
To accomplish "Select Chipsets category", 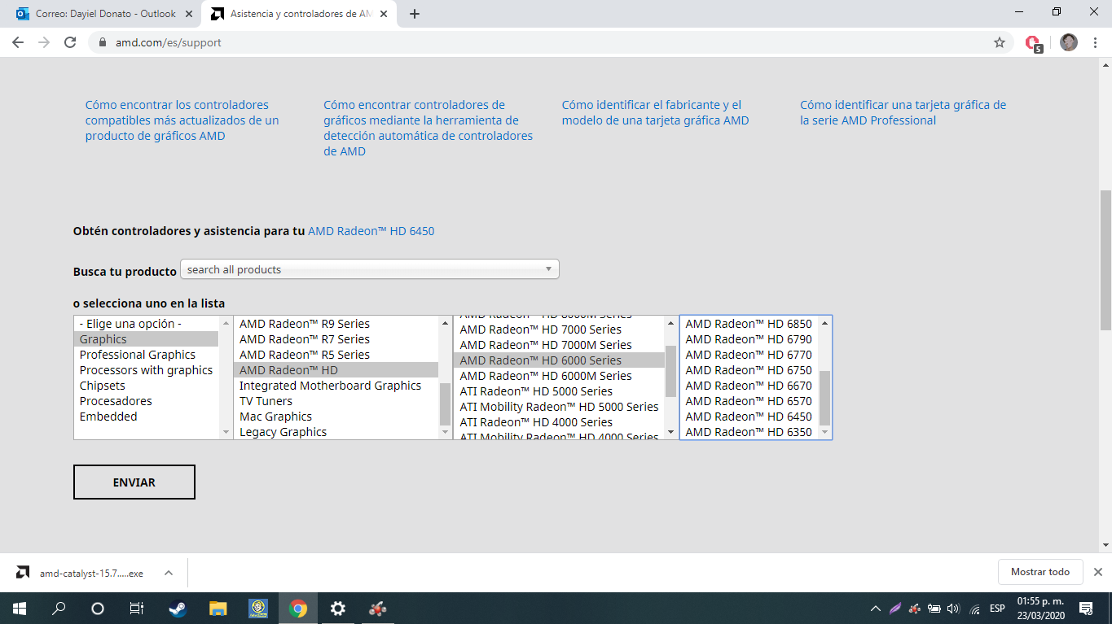I will 147,386.
